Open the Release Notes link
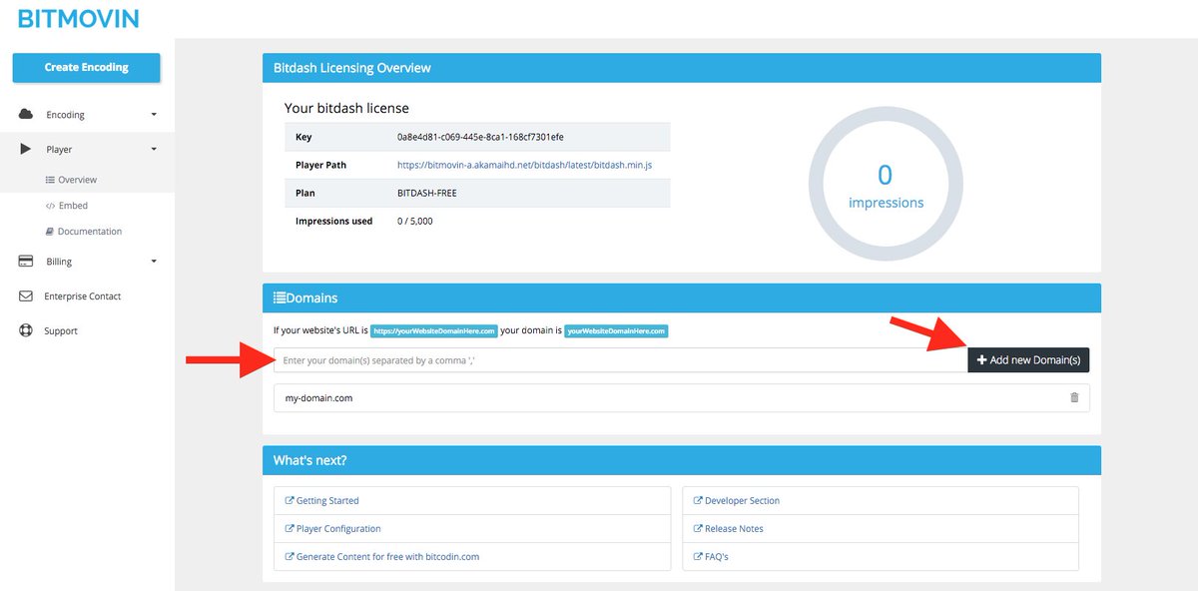The height and width of the screenshot is (591, 1198). coord(734,529)
